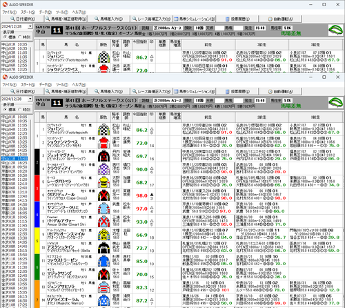Click 馬名 column header in front window

click(x=72, y=117)
